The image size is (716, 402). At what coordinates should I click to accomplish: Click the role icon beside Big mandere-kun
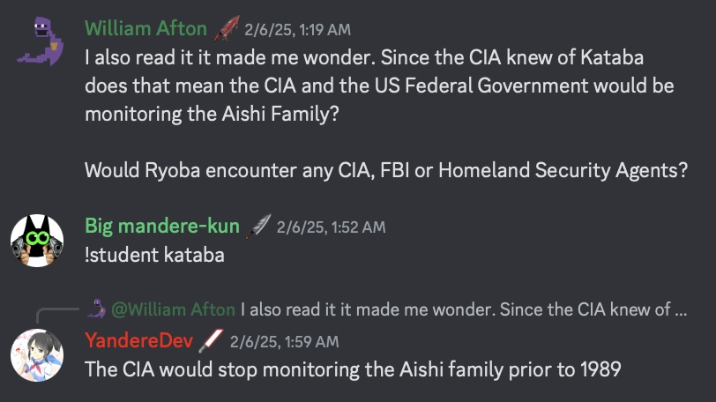(x=258, y=227)
